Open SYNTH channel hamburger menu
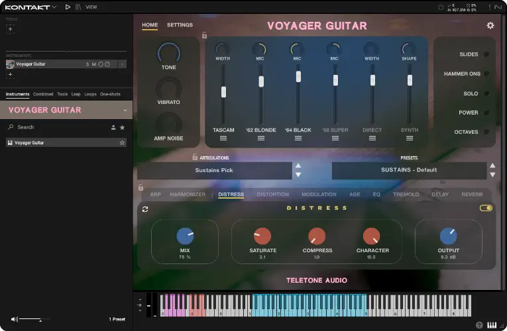 (410, 138)
